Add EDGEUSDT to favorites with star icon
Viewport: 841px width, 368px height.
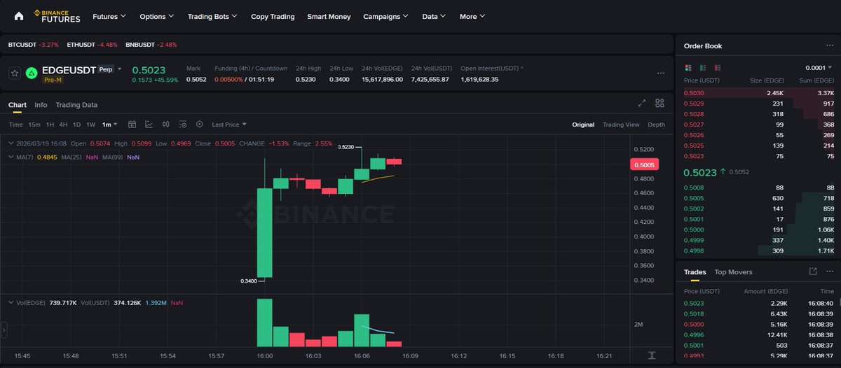14,73
